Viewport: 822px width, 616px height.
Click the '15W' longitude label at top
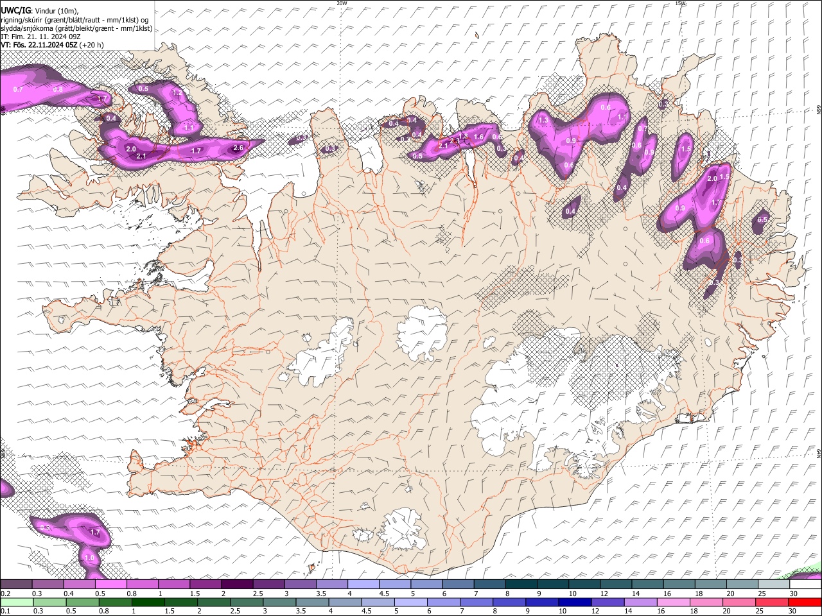pos(681,3)
